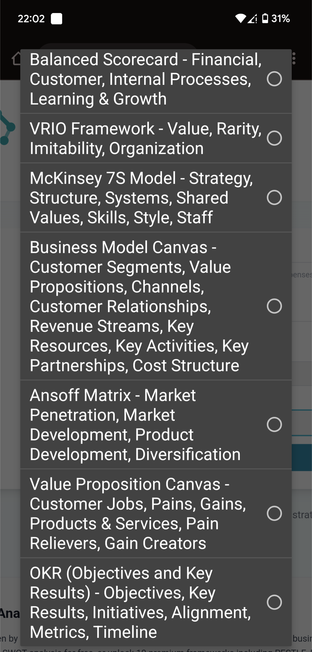Select the VRIO Framework radio button
Viewport: 312px width, 652px height.
tap(274, 138)
